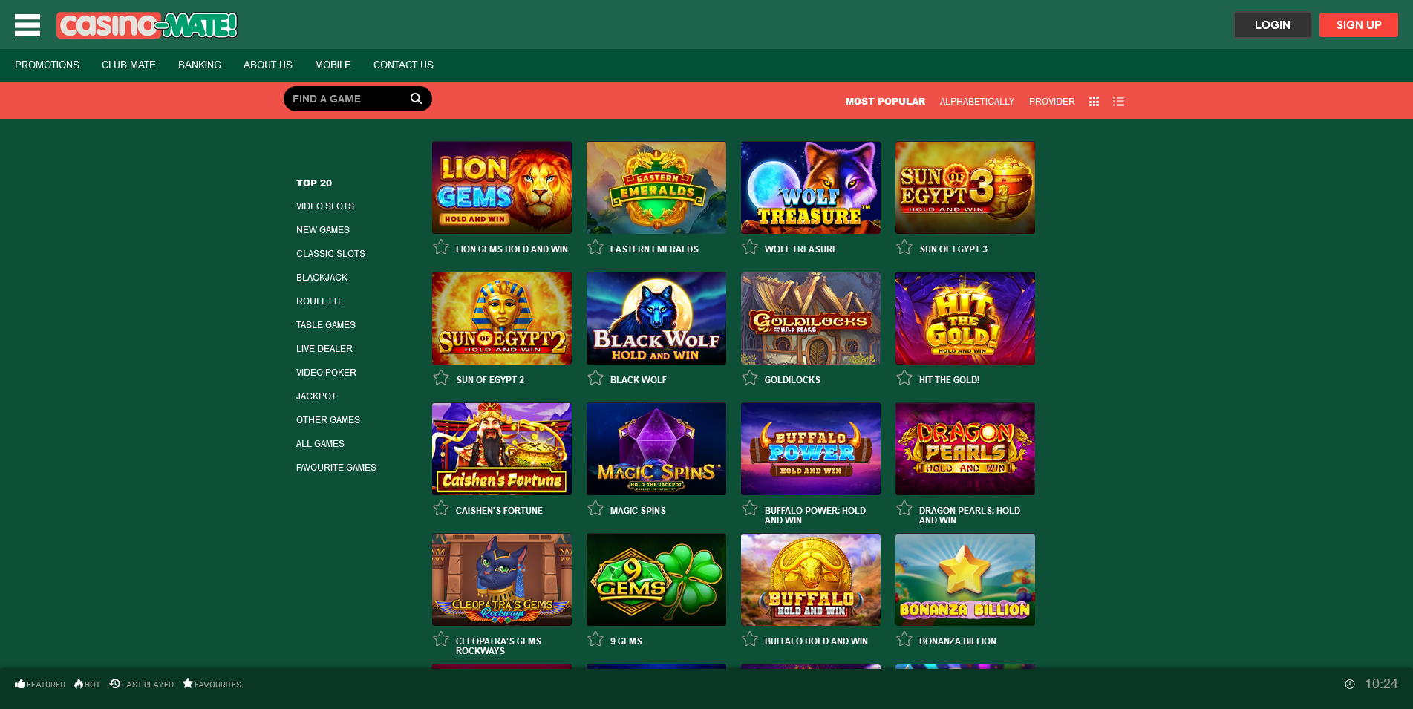Sort games Alphabetically
Image resolution: width=1413 pixels, height=709 pixels.
point(976,102)
